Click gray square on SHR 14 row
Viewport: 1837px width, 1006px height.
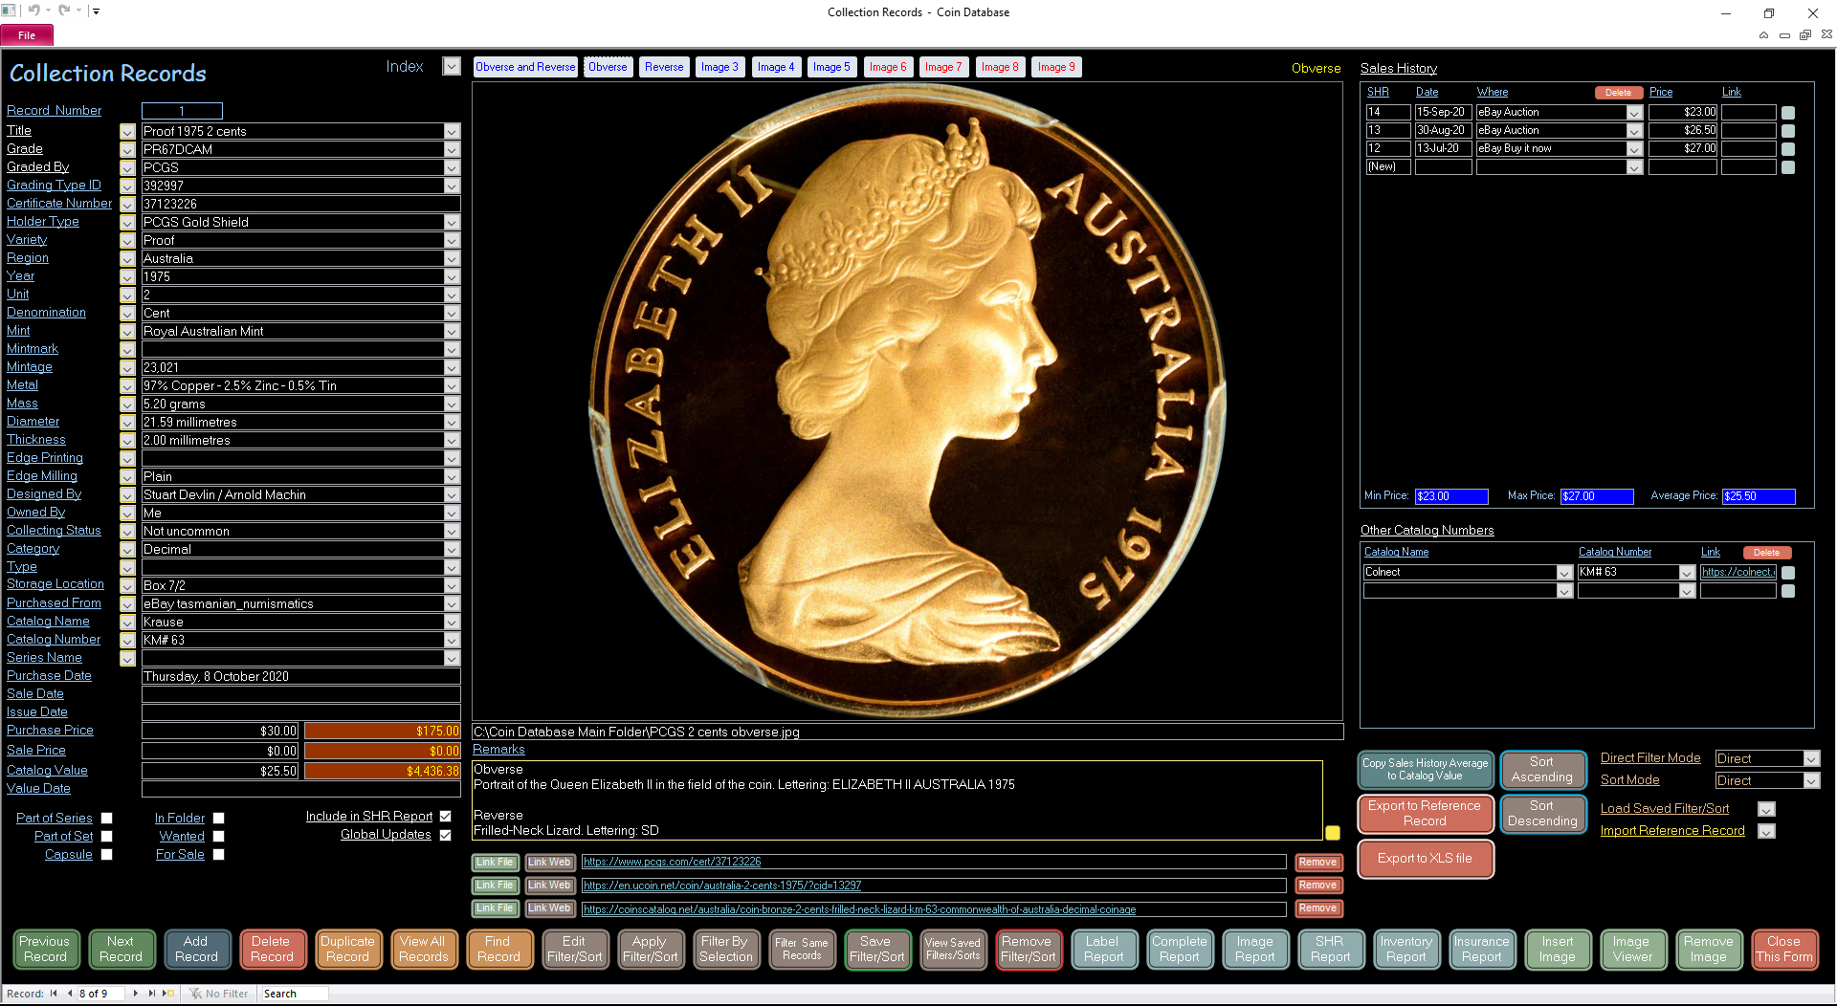1788,112
